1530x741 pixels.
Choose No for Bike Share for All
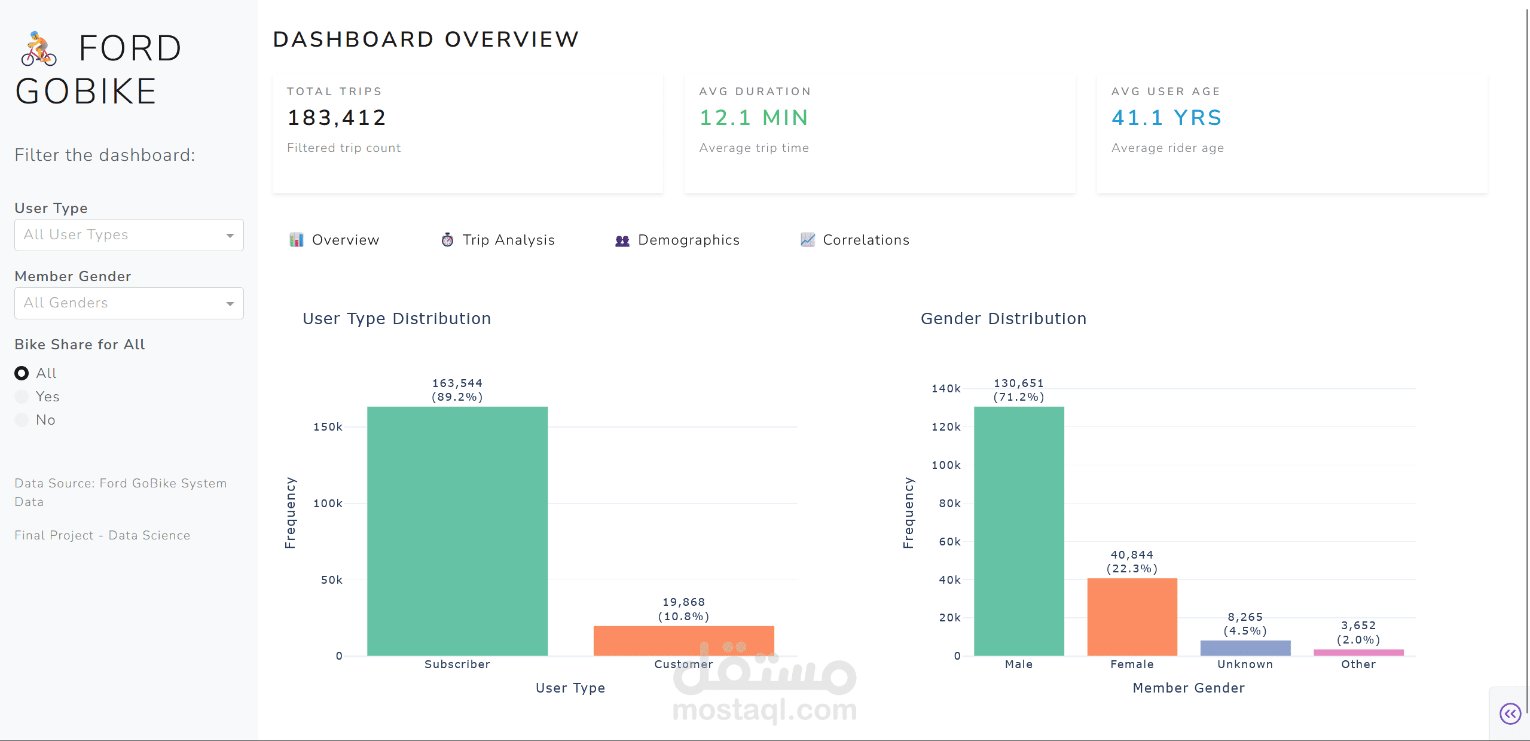tap(22, 420)
